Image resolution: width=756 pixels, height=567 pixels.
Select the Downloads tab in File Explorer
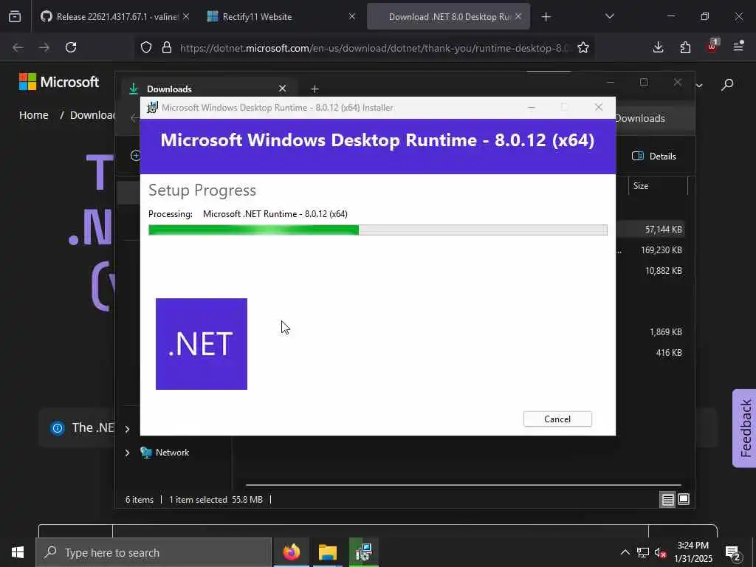tap(207, 89)
